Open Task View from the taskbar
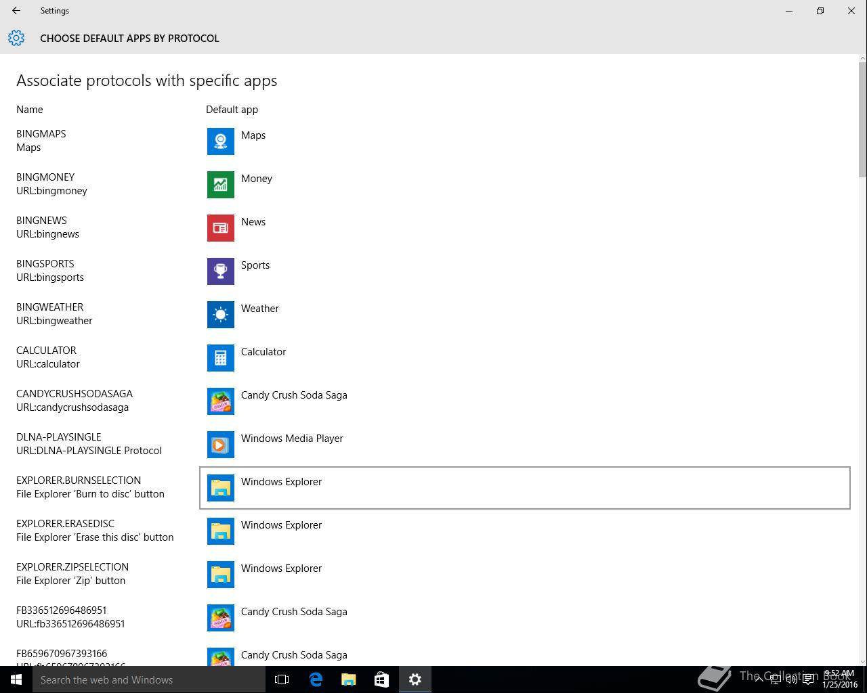This screenshot has height=693, width=867. [282, 679]
